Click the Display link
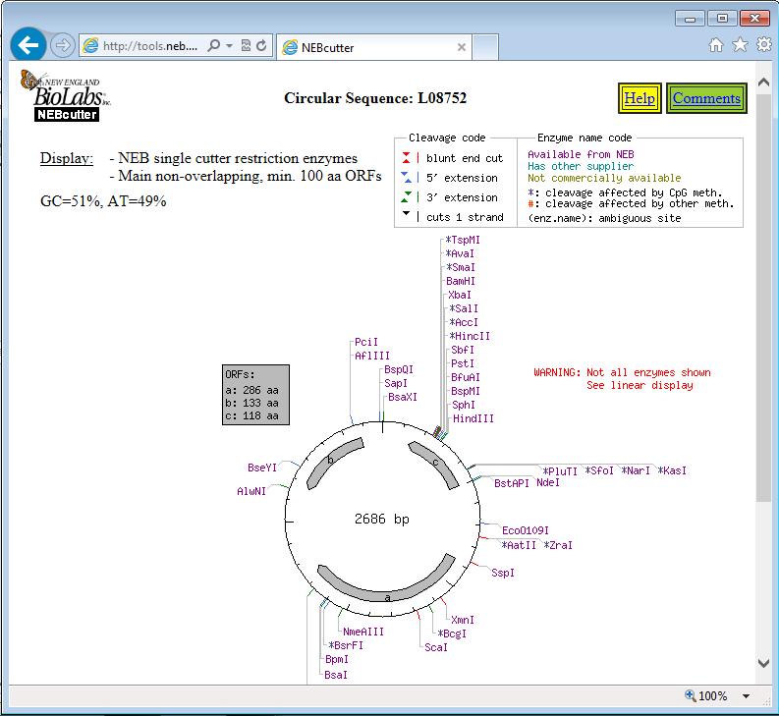Screen dimensions: 779x716 coord(67,158)
